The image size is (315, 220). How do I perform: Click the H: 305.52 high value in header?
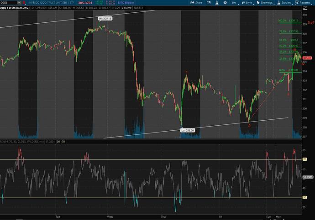tap(78, 8)
